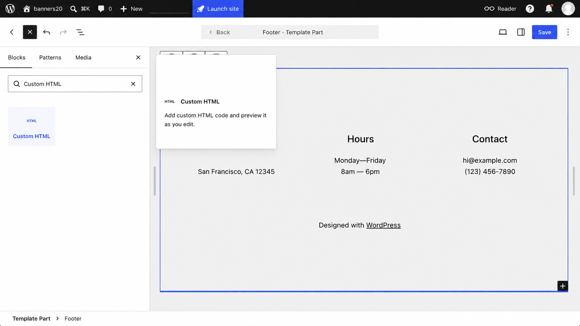Viewport: 580px width, 326px height.
Task: Create new content with New
Action: [x=131, y=9]
